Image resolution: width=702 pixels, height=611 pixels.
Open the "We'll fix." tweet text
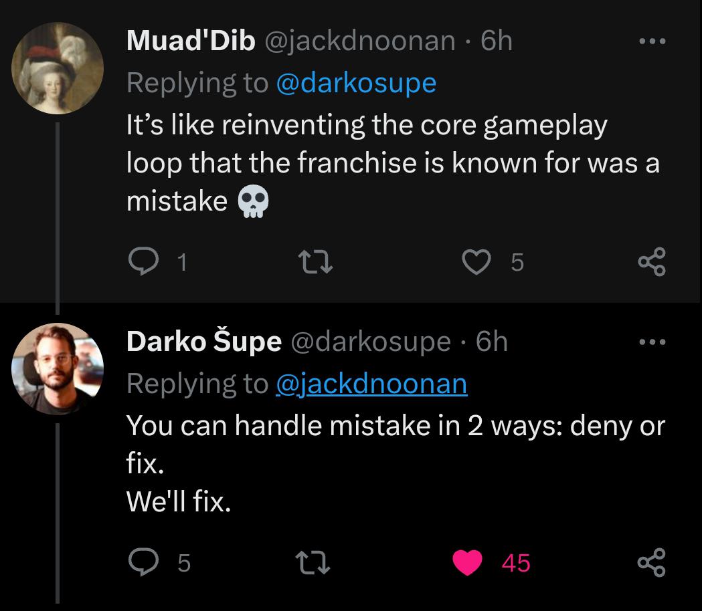[178, 501]
